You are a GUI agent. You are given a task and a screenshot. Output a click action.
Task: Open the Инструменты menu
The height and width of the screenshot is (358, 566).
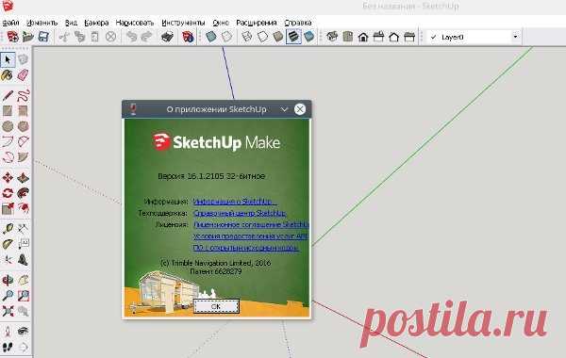183,23
